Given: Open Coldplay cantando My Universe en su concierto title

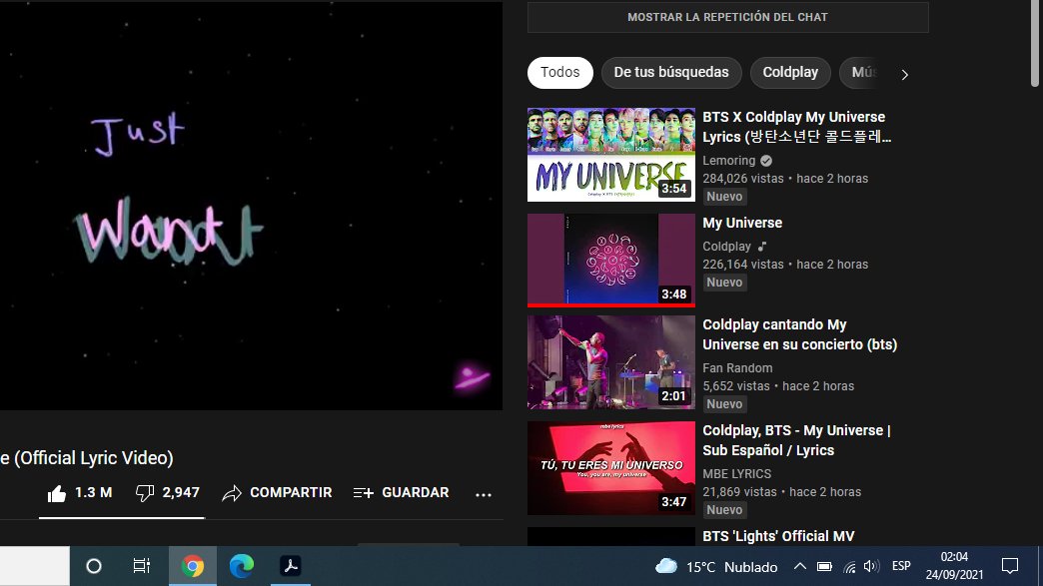Looking at the screenshot, I should click(799, 334).
